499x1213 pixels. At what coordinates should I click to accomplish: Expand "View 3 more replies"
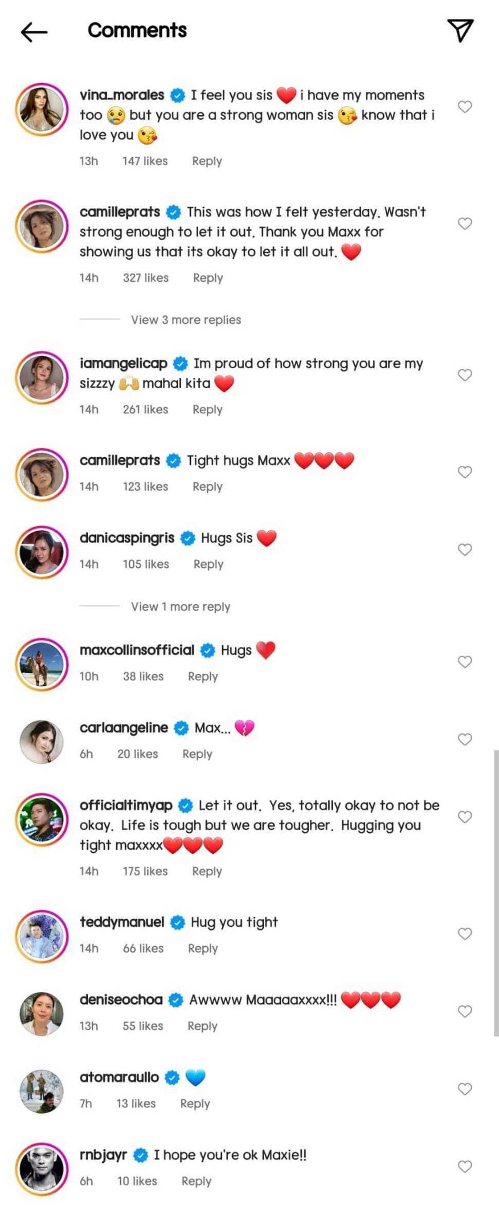186,320
